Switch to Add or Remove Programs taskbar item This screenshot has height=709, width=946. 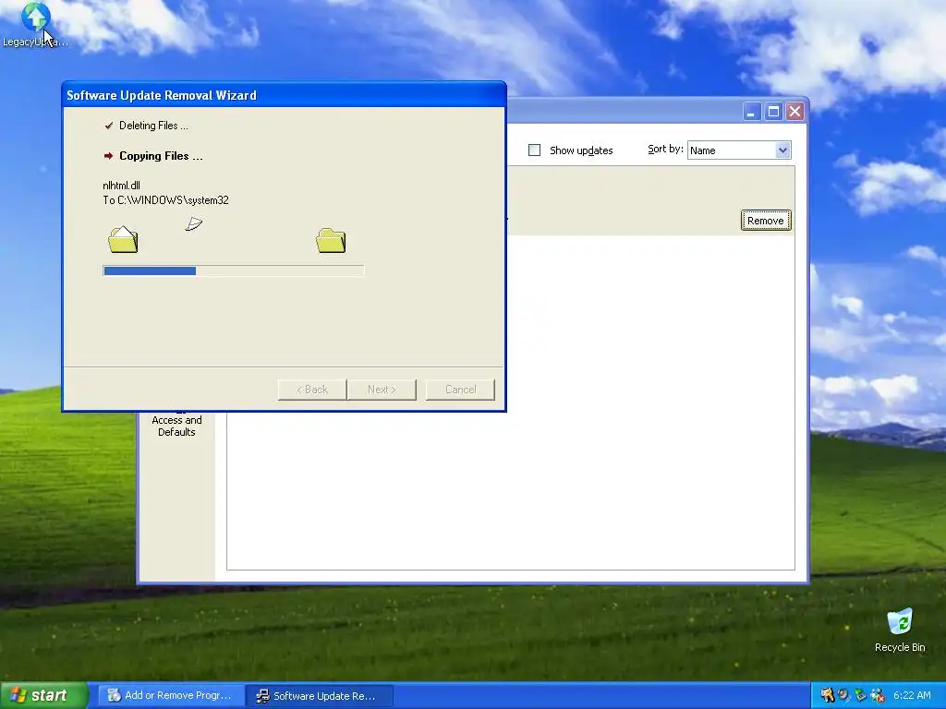[x=171, y=695]
